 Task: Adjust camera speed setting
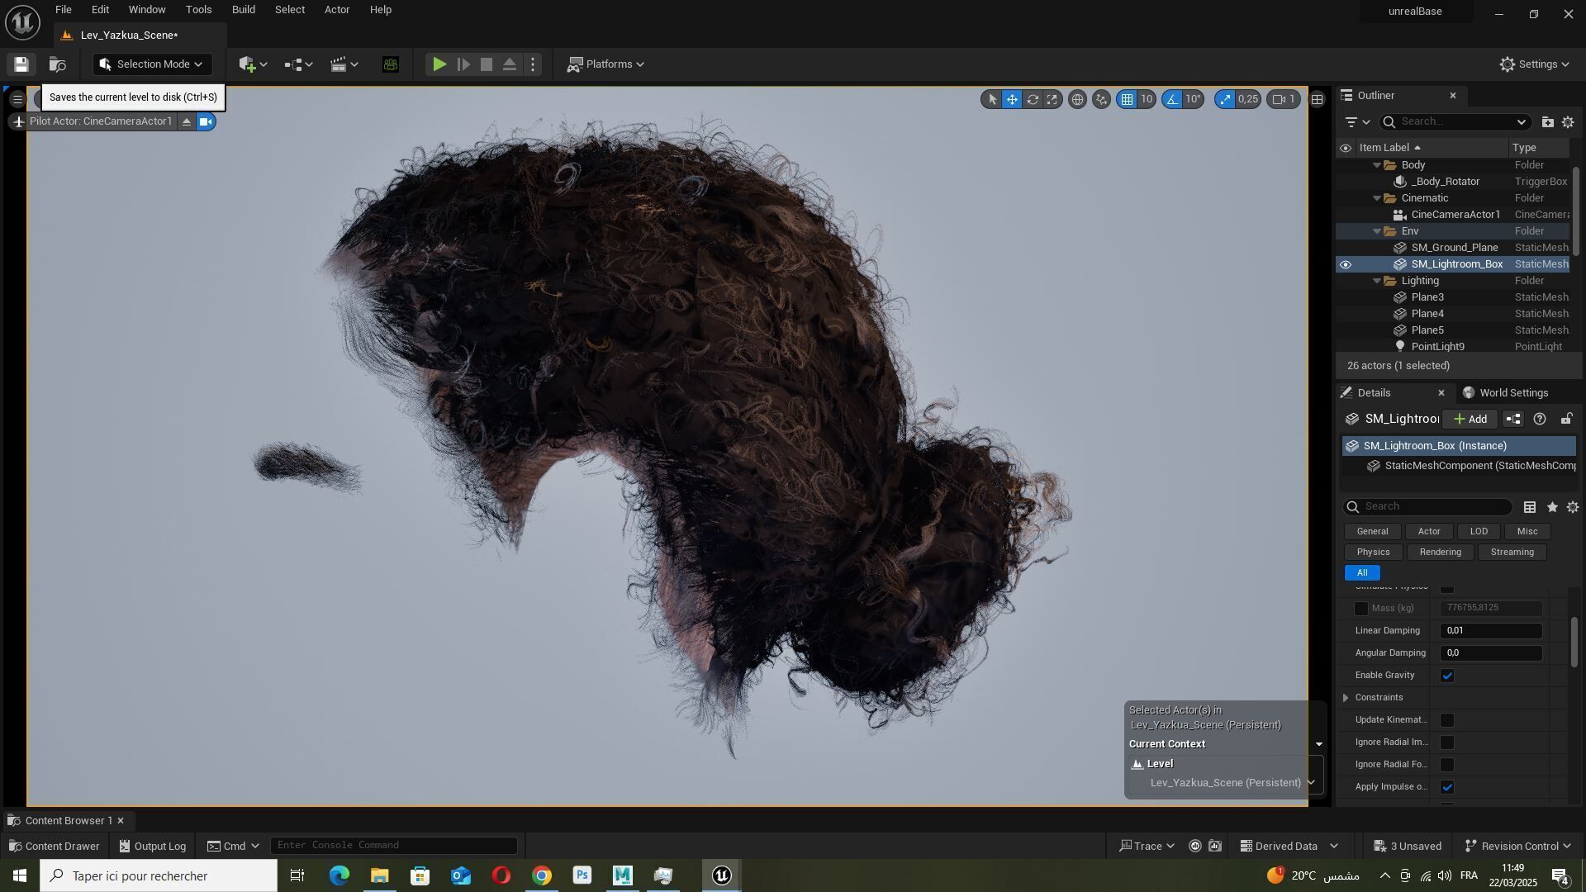[1284, 99]
